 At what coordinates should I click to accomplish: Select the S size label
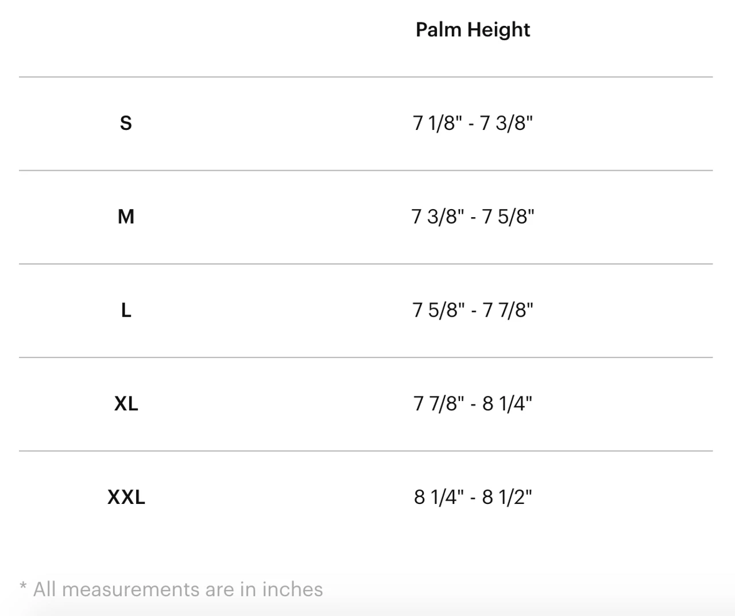126,123
